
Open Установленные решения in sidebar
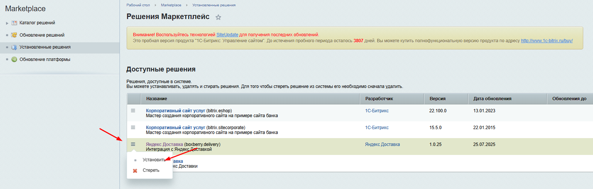(x=45, y=47)
